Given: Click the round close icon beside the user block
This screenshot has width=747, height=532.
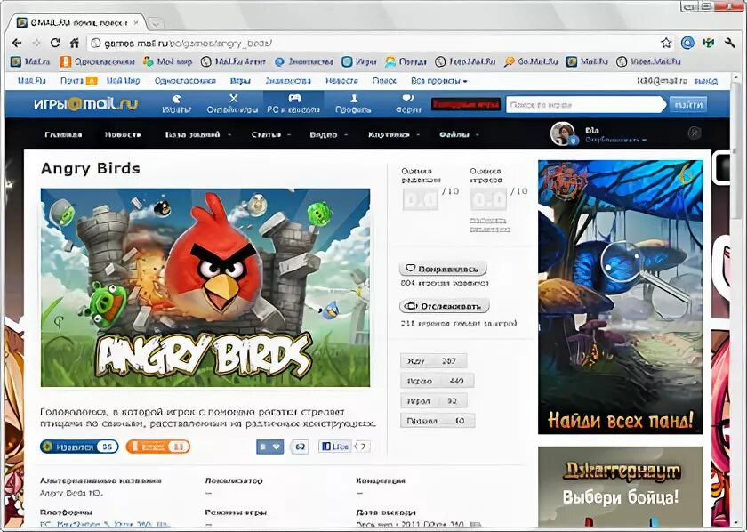Looking at the screenshot, I should (695, 133).
